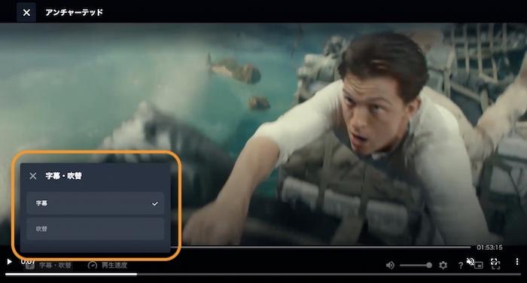The height and width of the screenshot is (283, 527).
Task: Click the checkmark beside 字幕
Action: pyautogui.click(x=155, y=204)
